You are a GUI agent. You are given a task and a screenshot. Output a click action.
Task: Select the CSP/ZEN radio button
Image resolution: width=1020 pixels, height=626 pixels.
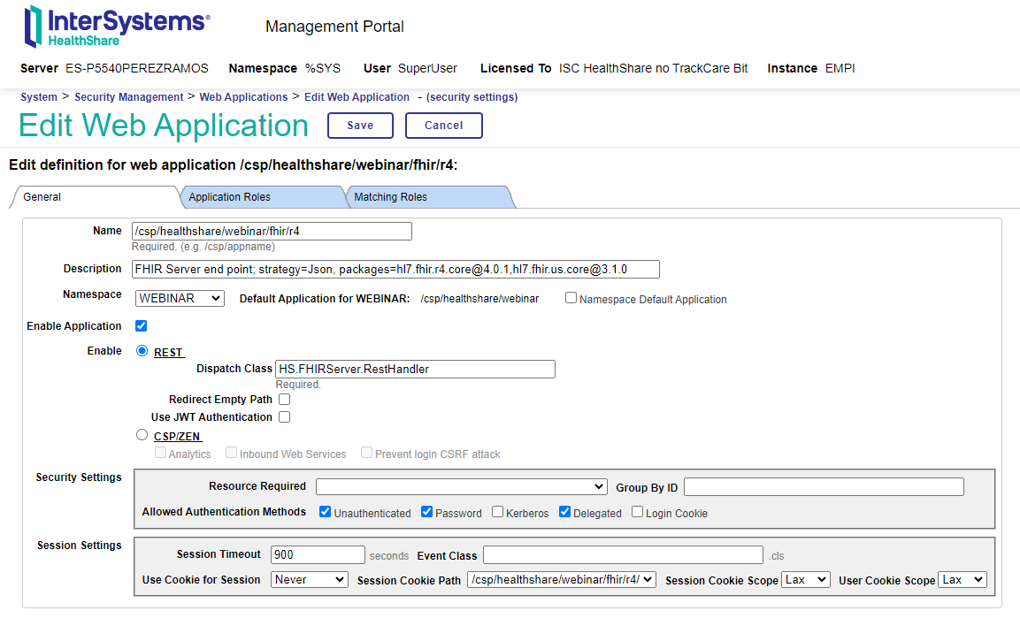click(142, 435)
